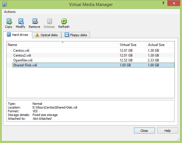Select the Centos2.vdi entry

pos(22,55)
